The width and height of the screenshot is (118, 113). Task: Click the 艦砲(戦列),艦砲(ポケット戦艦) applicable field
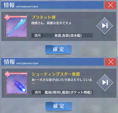(x=68, y=92)
